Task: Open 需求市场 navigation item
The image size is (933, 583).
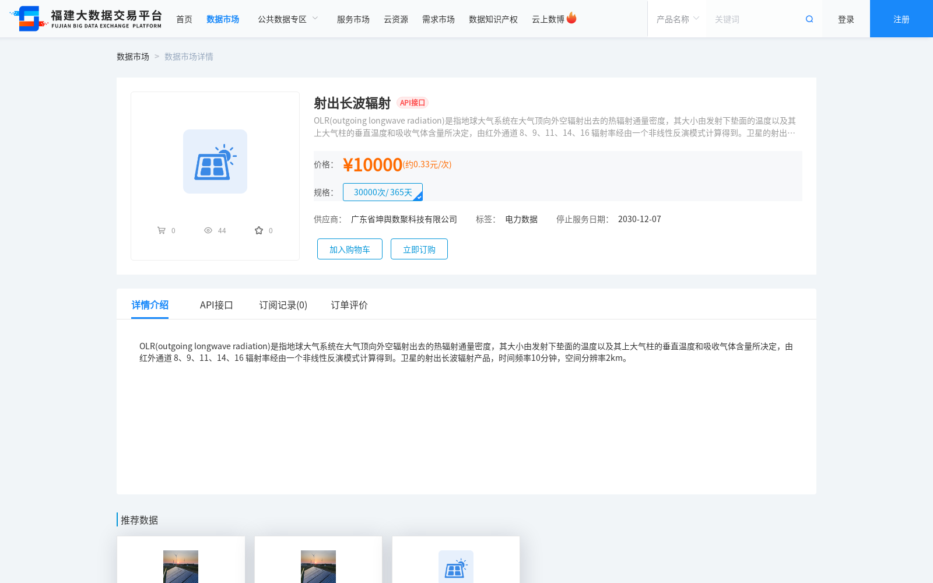Action: (x=439, y=19)
